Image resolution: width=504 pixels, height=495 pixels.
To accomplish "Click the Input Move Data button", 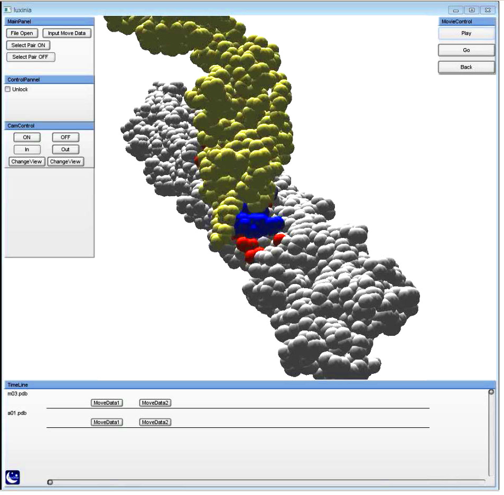I will 67,33.
